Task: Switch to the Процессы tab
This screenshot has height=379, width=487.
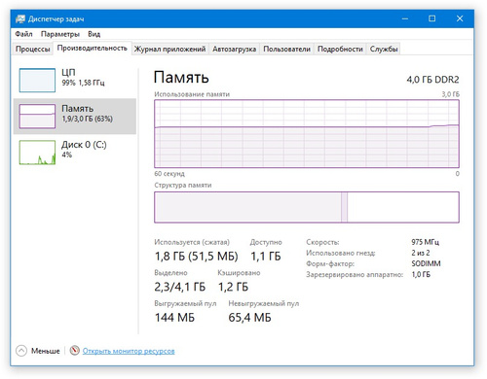Action: tap(33, 49)
